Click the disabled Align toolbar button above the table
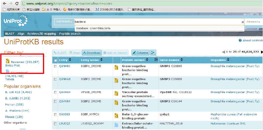Screen dimensions: 263x130 point(75,53)
